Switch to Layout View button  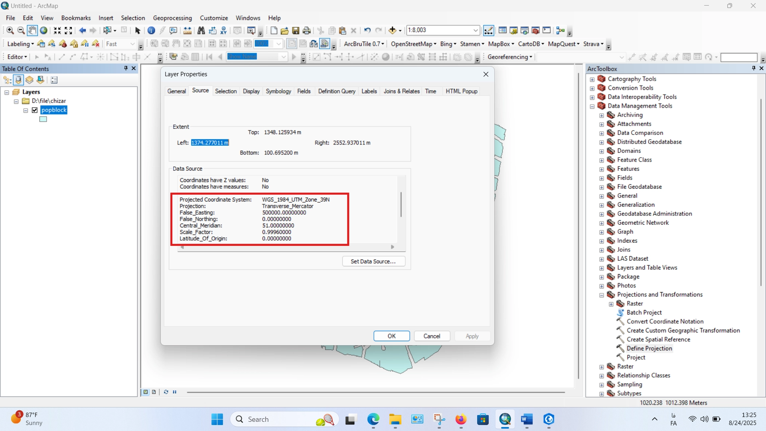point(154,392)
